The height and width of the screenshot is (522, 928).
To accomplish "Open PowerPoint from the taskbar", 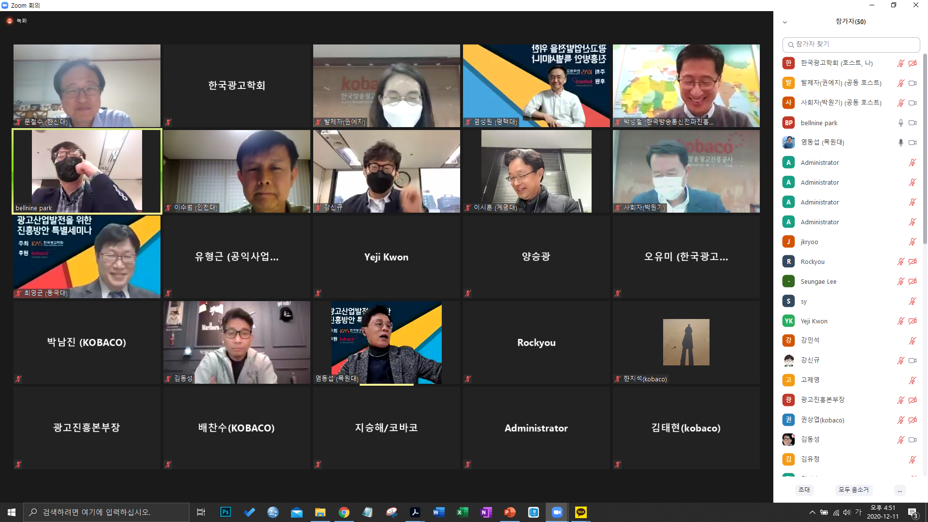I will [509, 512].
